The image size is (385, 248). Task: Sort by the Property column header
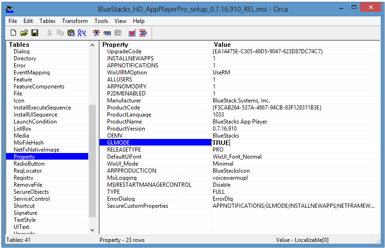tap(155, 44)
